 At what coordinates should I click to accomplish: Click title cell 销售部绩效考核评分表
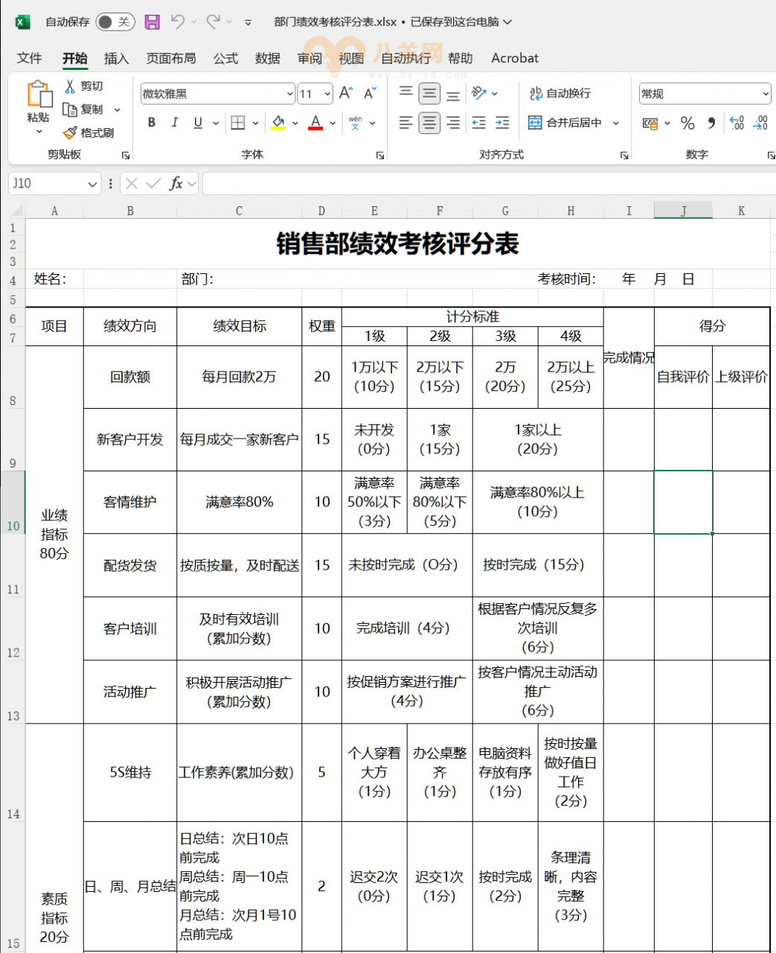(398, 243)
